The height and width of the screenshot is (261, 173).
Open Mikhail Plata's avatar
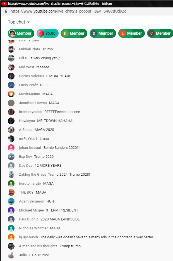click(x=11, y=49)
